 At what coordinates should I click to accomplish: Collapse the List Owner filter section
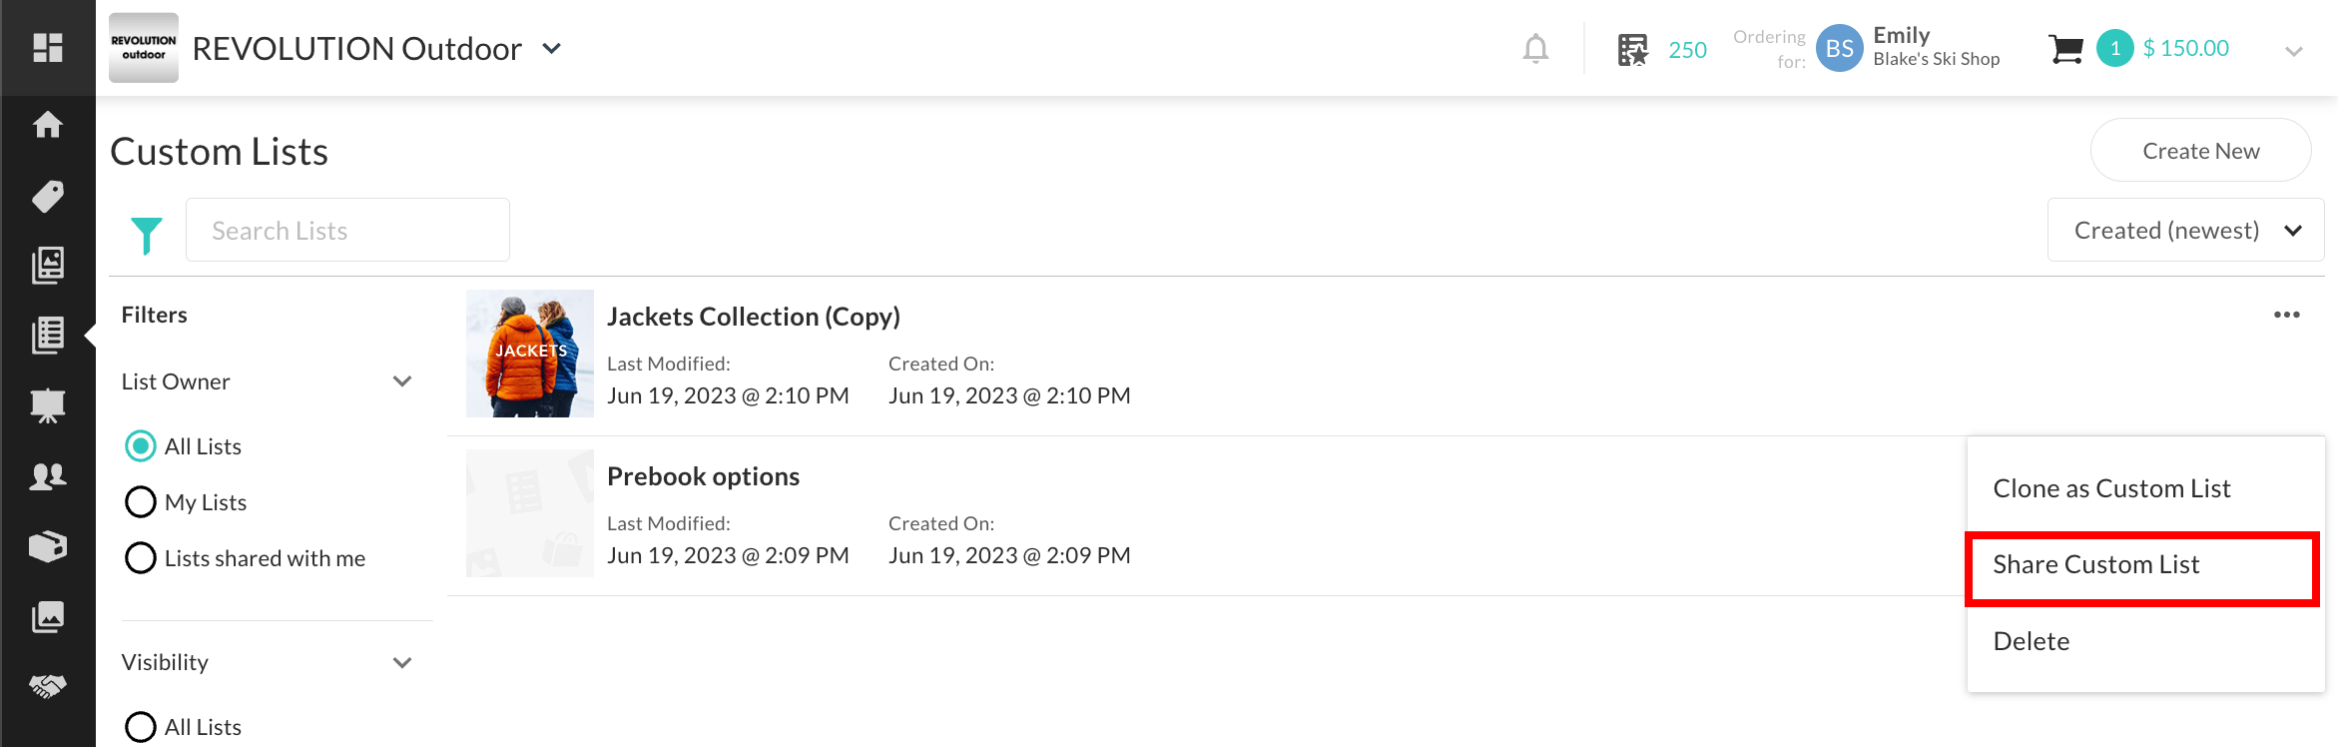[x=402, y=380]
